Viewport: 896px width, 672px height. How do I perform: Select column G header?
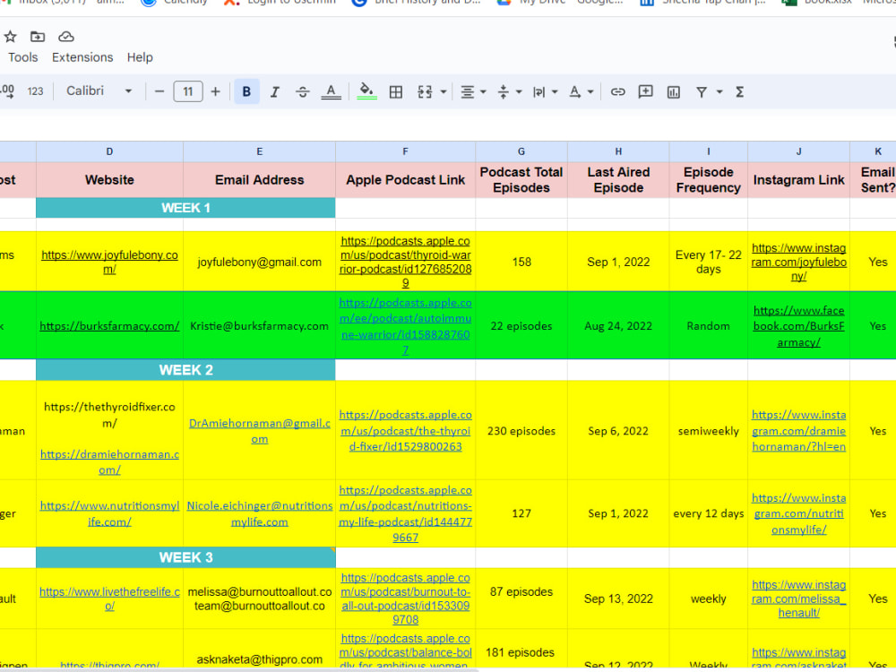[521, 151]
